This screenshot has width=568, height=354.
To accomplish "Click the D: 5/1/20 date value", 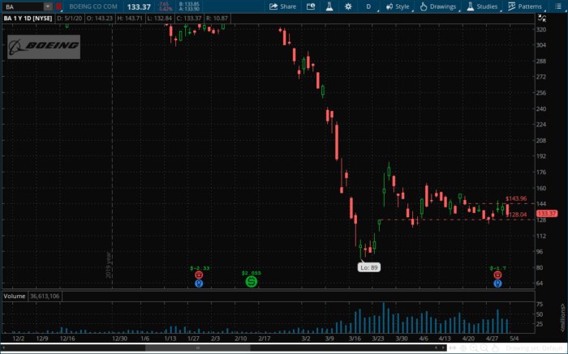I will tap(70, 18).
